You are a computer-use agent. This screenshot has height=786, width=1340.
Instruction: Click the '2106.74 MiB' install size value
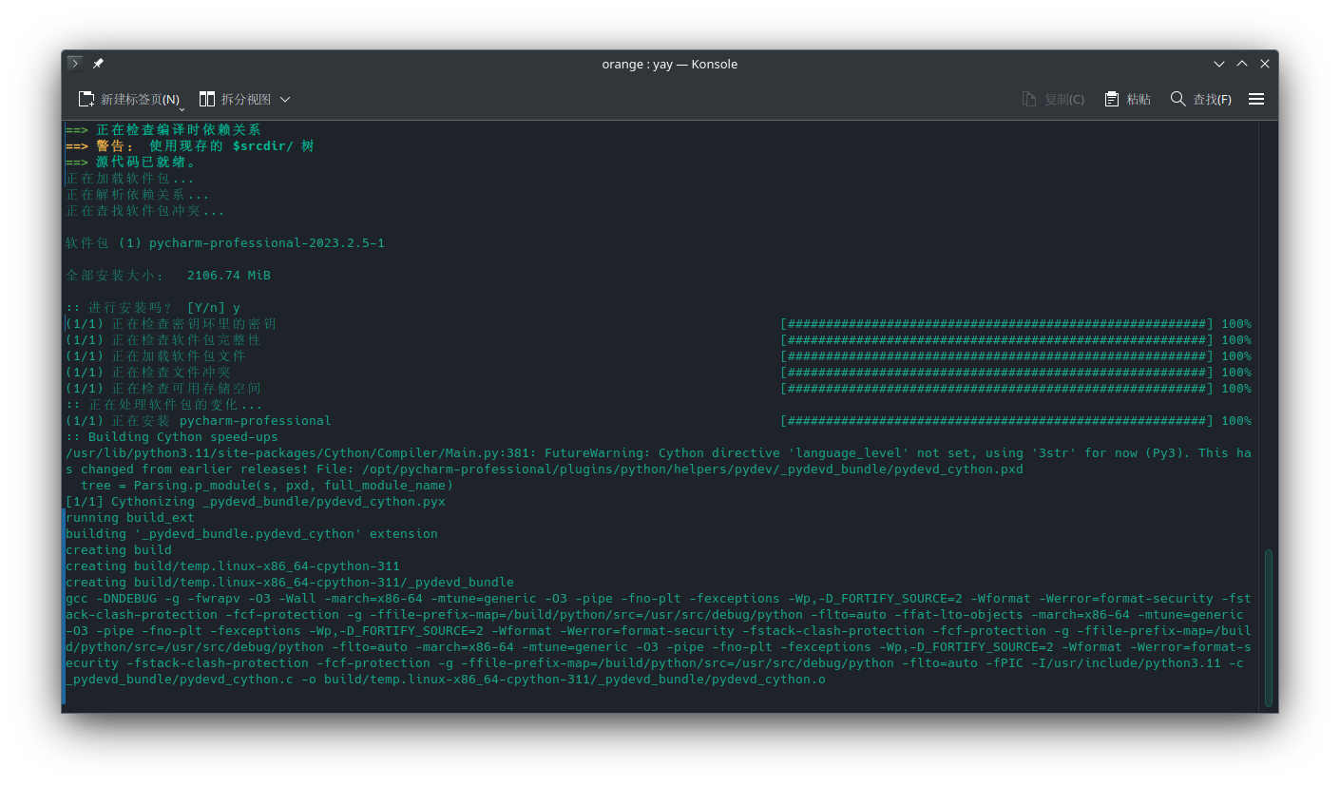(229, 276)
